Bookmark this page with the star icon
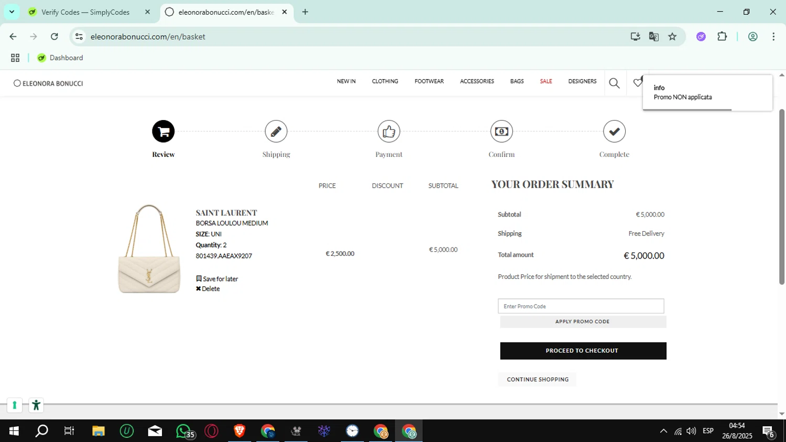 tap(672, 37)
